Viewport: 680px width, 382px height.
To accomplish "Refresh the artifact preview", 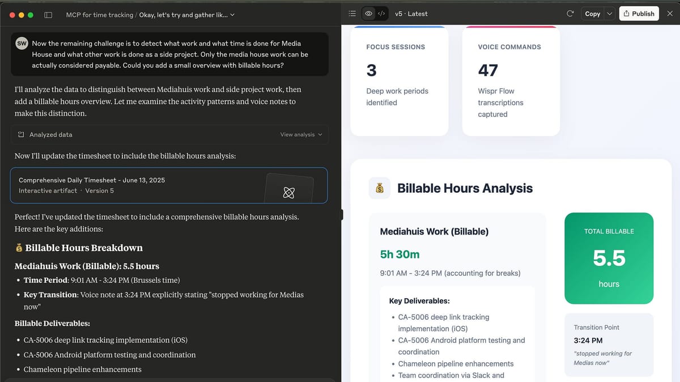I will click(570, 14).
